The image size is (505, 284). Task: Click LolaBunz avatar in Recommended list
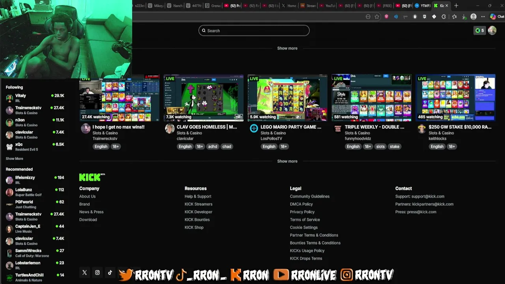point(9,192)
